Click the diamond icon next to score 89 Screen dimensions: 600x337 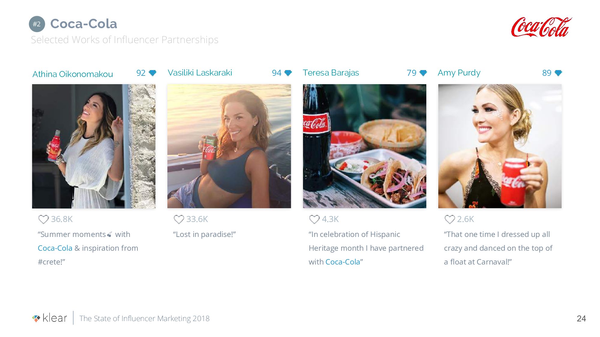[558, 73]
